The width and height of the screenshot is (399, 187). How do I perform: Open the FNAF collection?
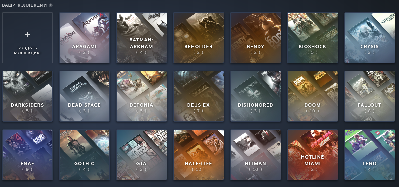tap(27, 155)
